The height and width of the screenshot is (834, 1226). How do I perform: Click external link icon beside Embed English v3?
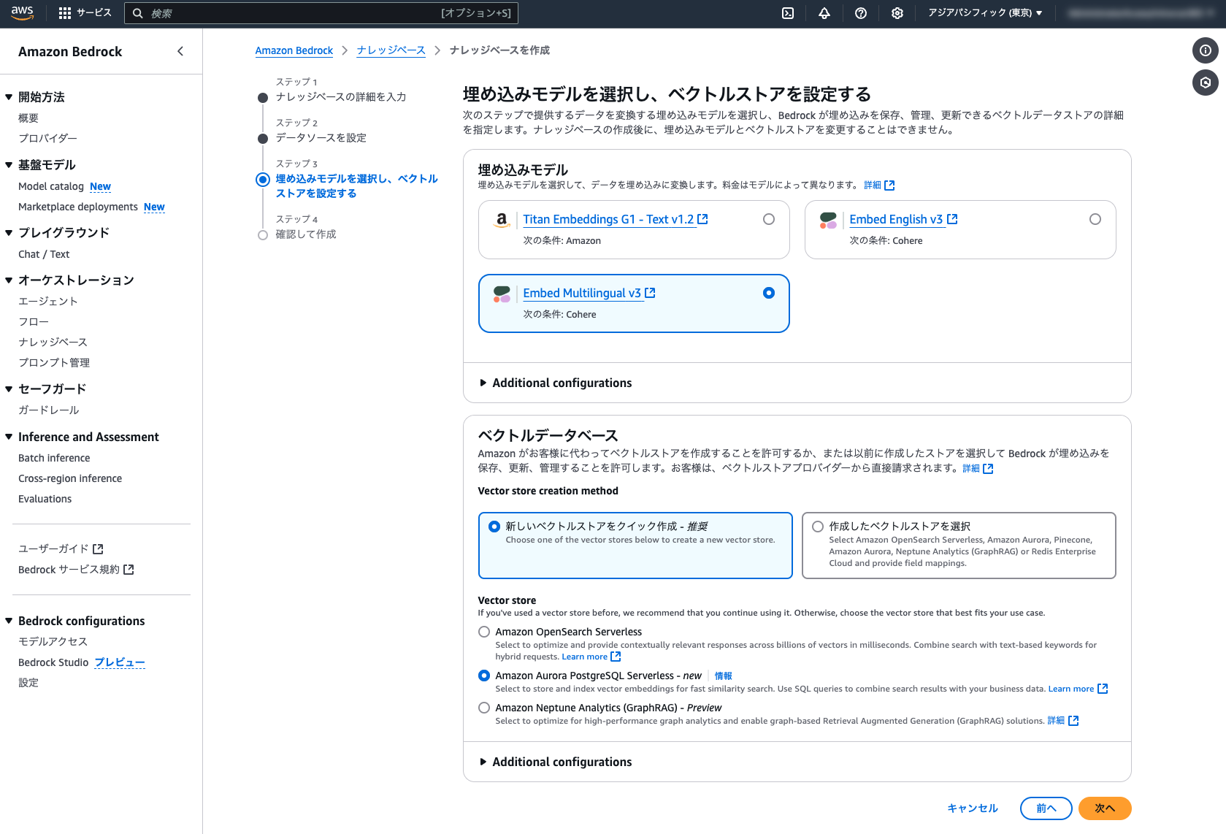click(952, 219)
